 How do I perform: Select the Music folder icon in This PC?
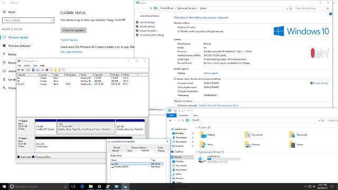pos(202,144)
